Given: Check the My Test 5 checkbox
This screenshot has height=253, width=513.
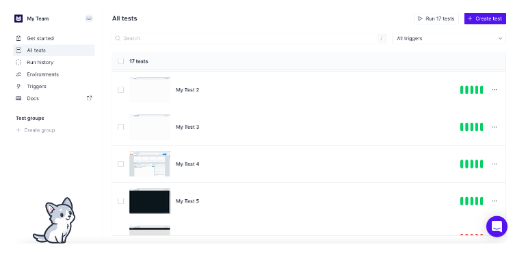Looking at the screenshot, I should pos(120,201).
